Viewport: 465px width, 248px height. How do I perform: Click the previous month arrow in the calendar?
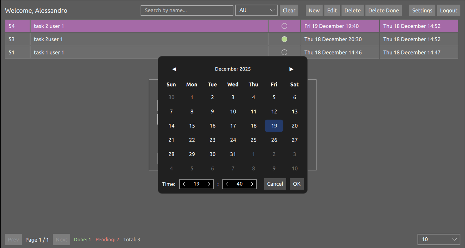(x=174, y=69)
